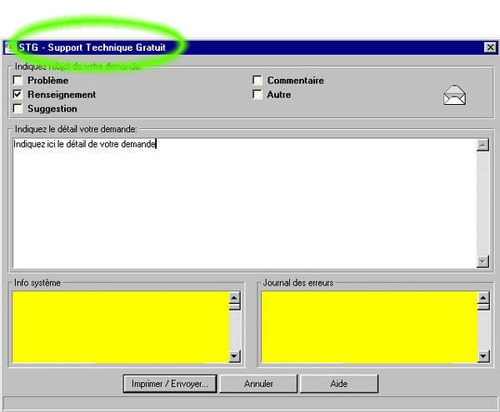
Task: Close the STG support dialog window
Action: (x=490, y=48)
